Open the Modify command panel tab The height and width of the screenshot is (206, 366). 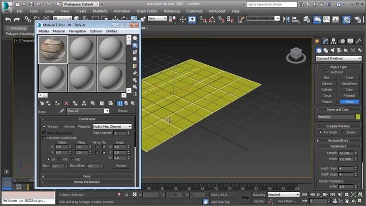325,41
